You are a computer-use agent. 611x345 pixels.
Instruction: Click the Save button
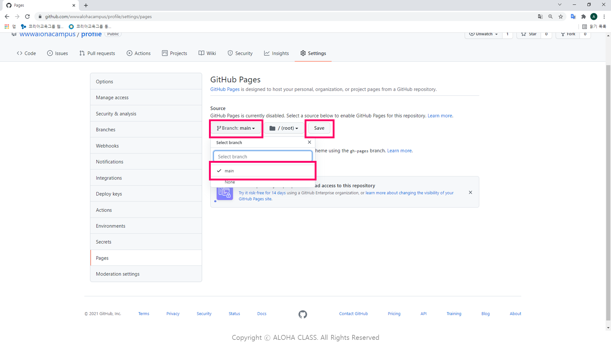[x=319, y=128]
